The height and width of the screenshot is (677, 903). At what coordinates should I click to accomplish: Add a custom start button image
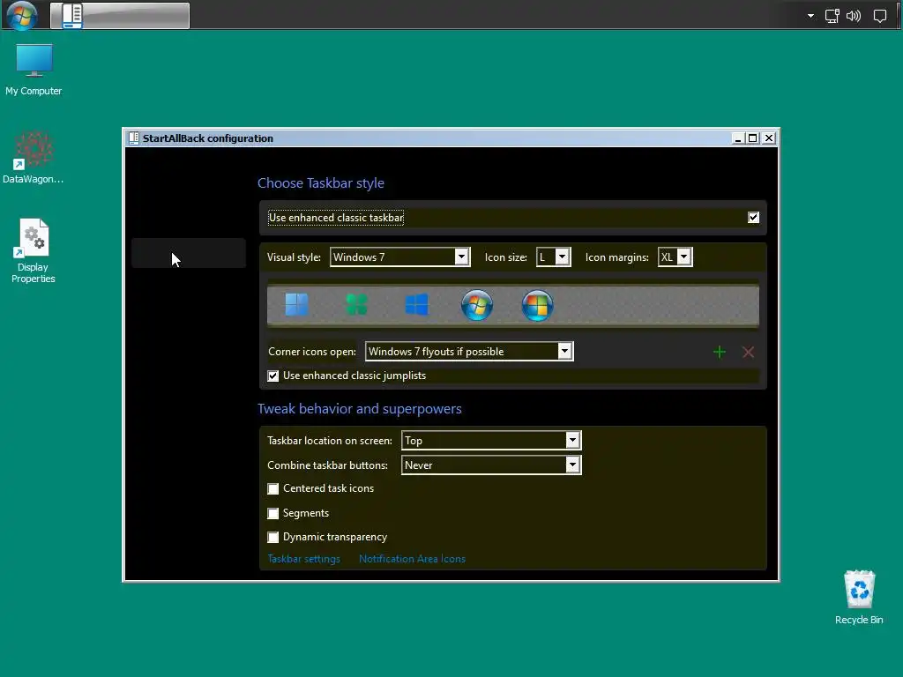(x=720, y=352)
